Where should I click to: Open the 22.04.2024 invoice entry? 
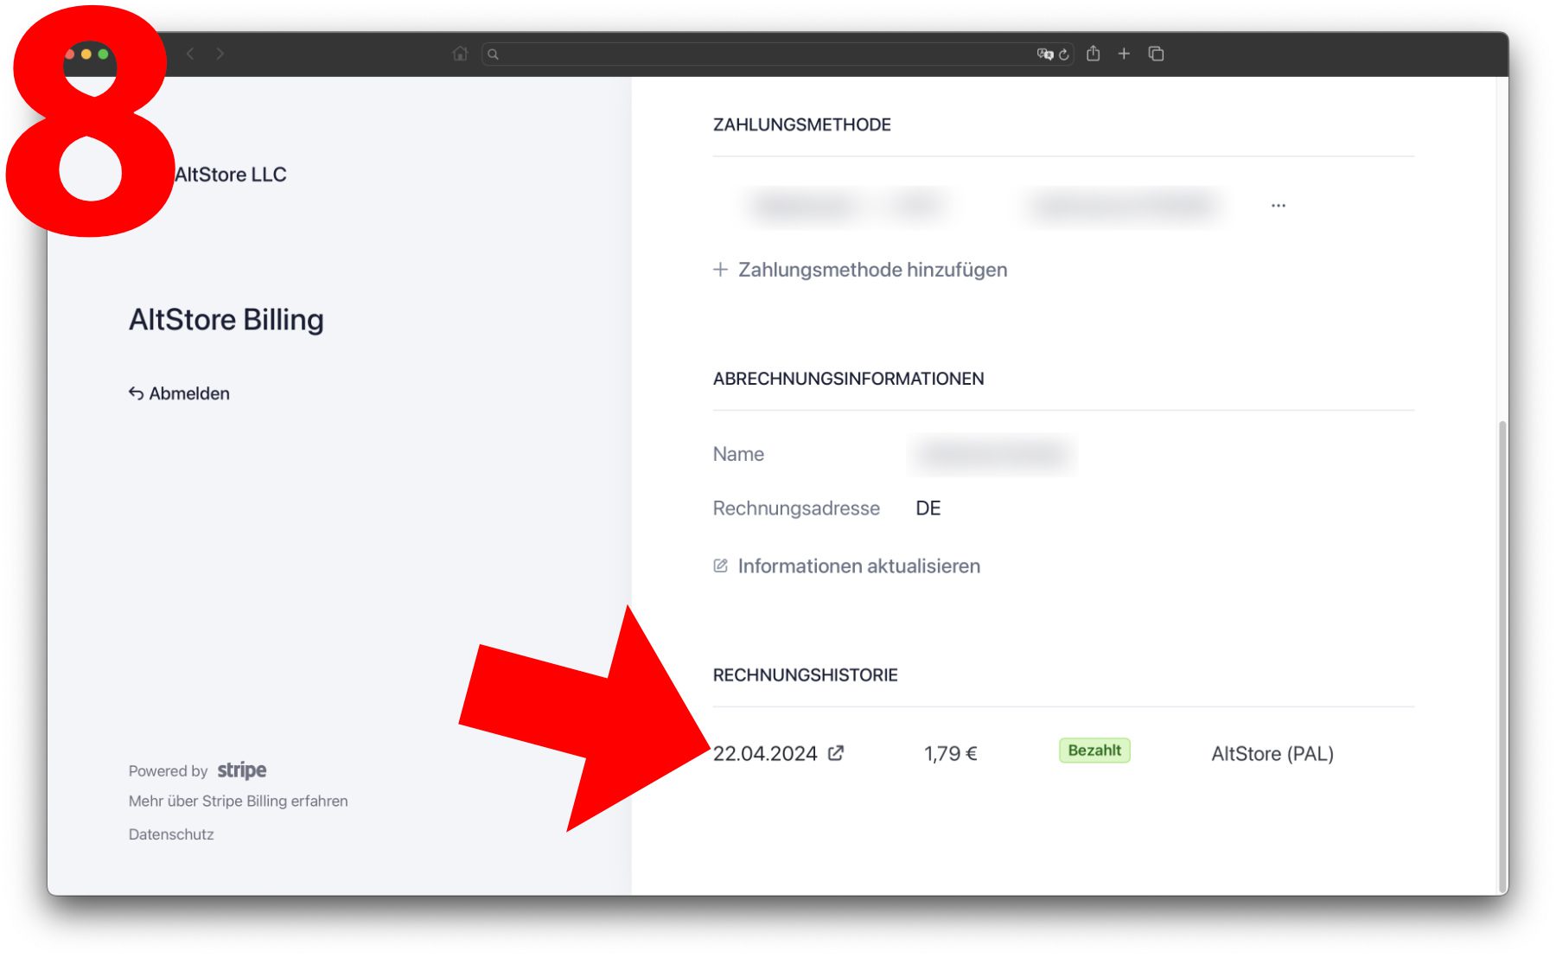(x=765, y=754)
